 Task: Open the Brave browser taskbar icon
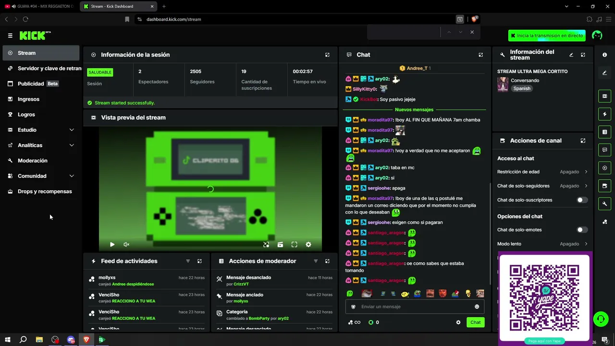86,340
